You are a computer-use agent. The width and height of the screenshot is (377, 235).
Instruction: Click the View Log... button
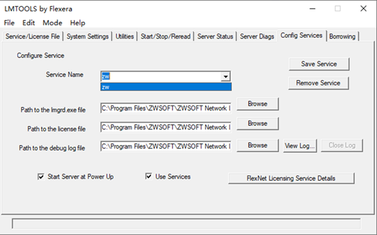[x=300, y=146]
